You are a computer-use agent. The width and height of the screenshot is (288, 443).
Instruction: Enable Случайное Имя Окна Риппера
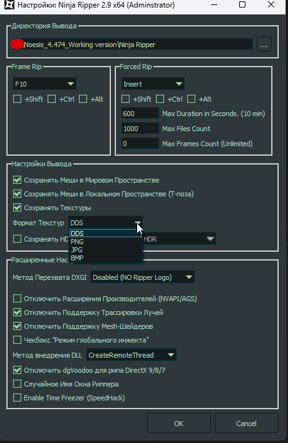[x=17, y=384]
